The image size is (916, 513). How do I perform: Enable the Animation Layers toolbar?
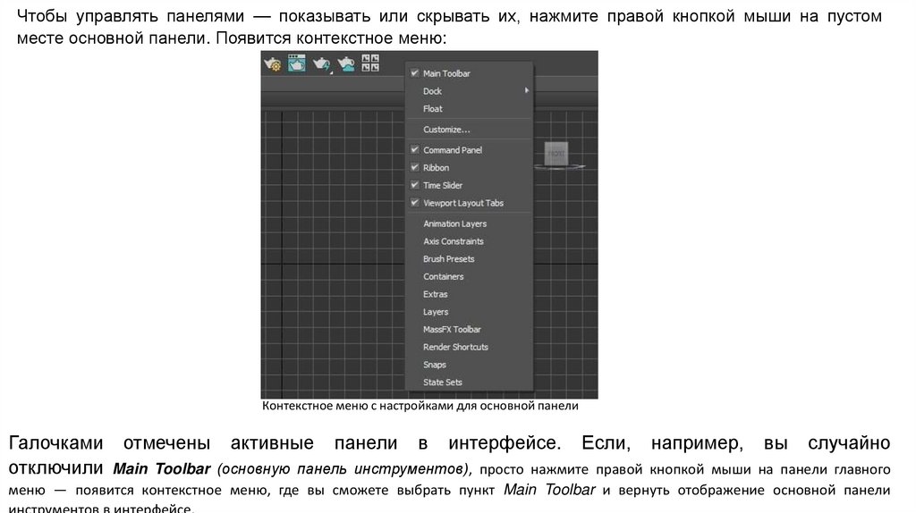coord(469,223)
